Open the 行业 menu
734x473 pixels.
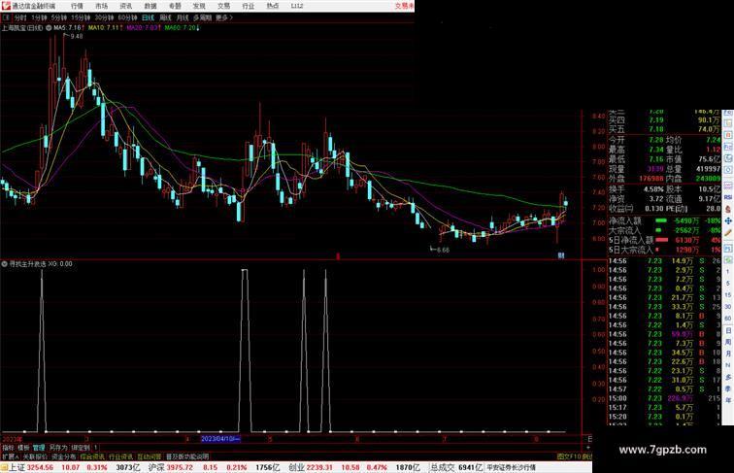(249, 6)
